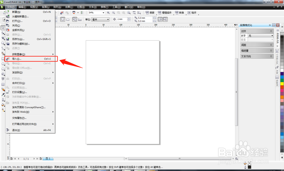Viewport: 284px width, 171px height.
Task: Select the Smart Fill tool
Action: [3, 54]
